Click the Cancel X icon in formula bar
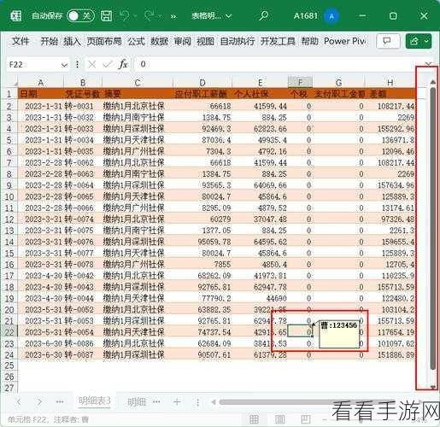 (x=92, y=65)
